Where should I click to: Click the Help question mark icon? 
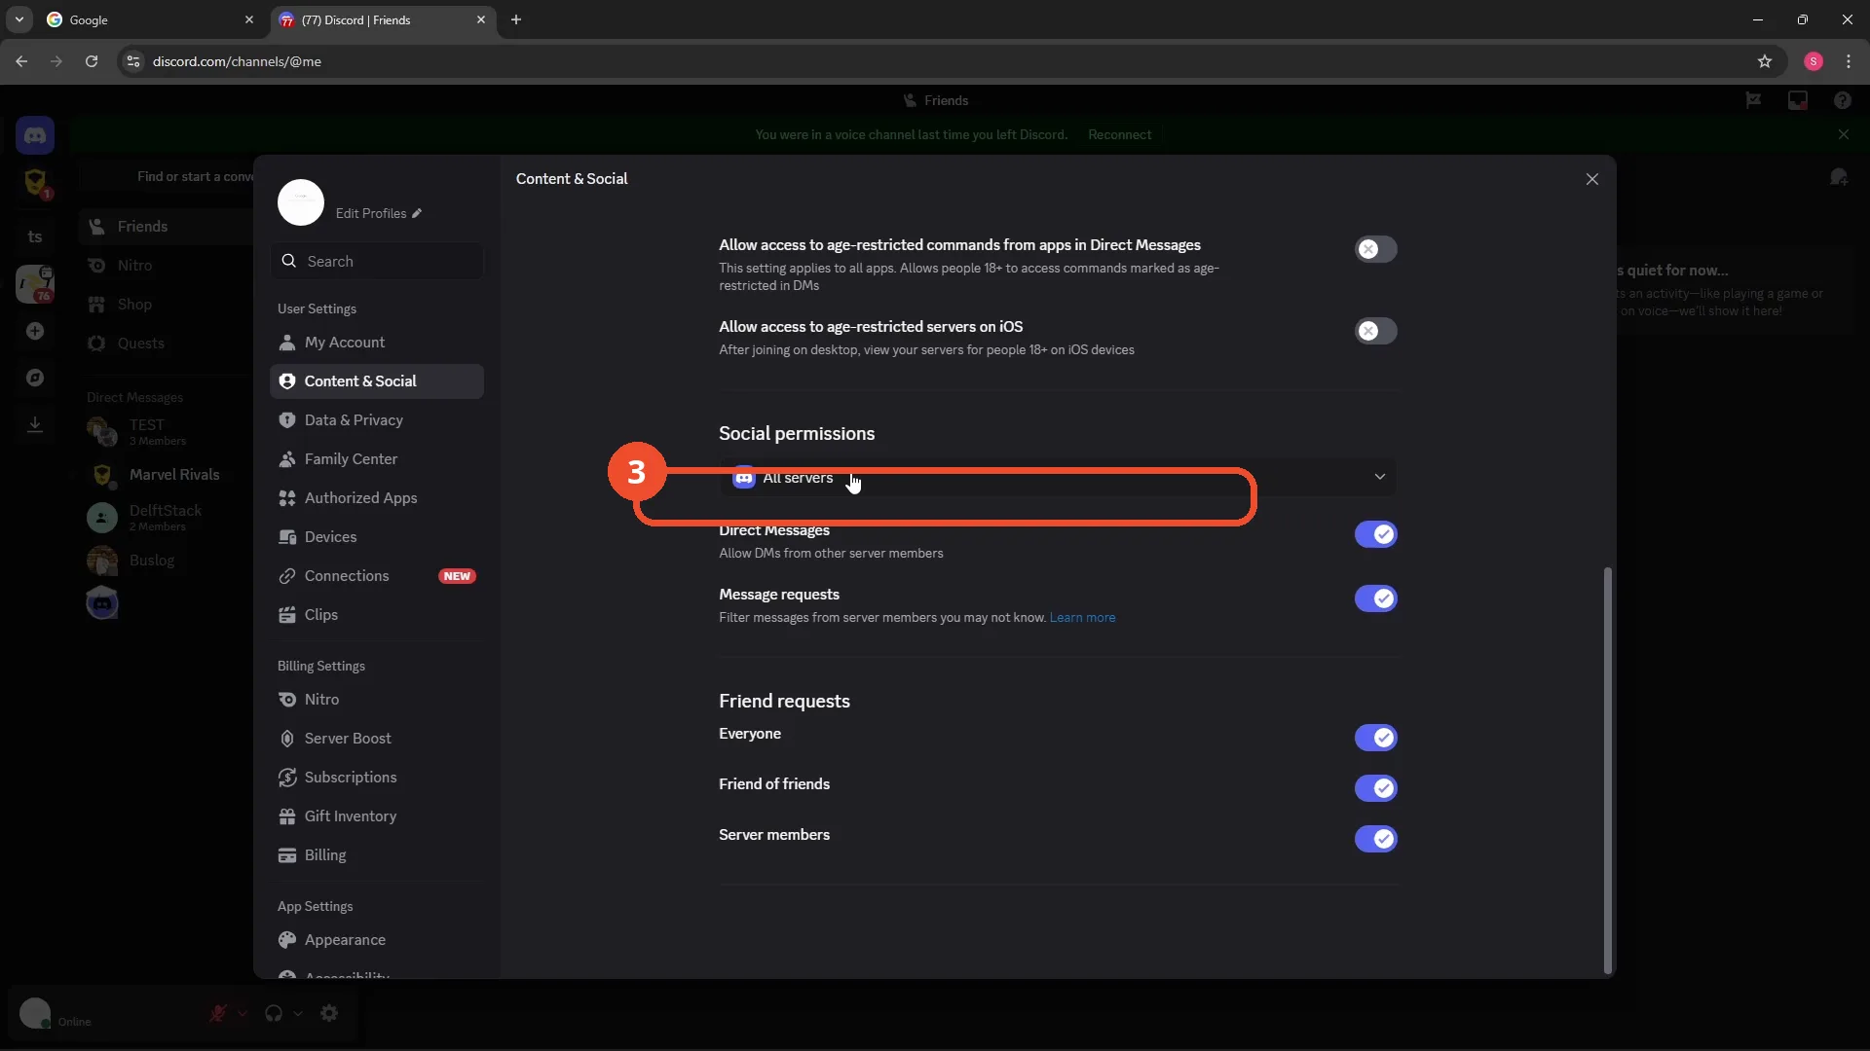coord(1843,100)
